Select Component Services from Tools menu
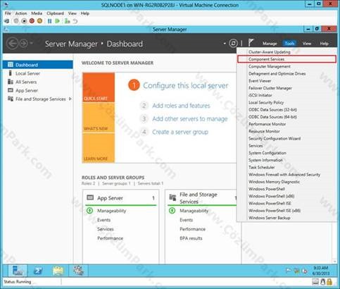This screenshot has width=340, height=289. pos(287,59)
